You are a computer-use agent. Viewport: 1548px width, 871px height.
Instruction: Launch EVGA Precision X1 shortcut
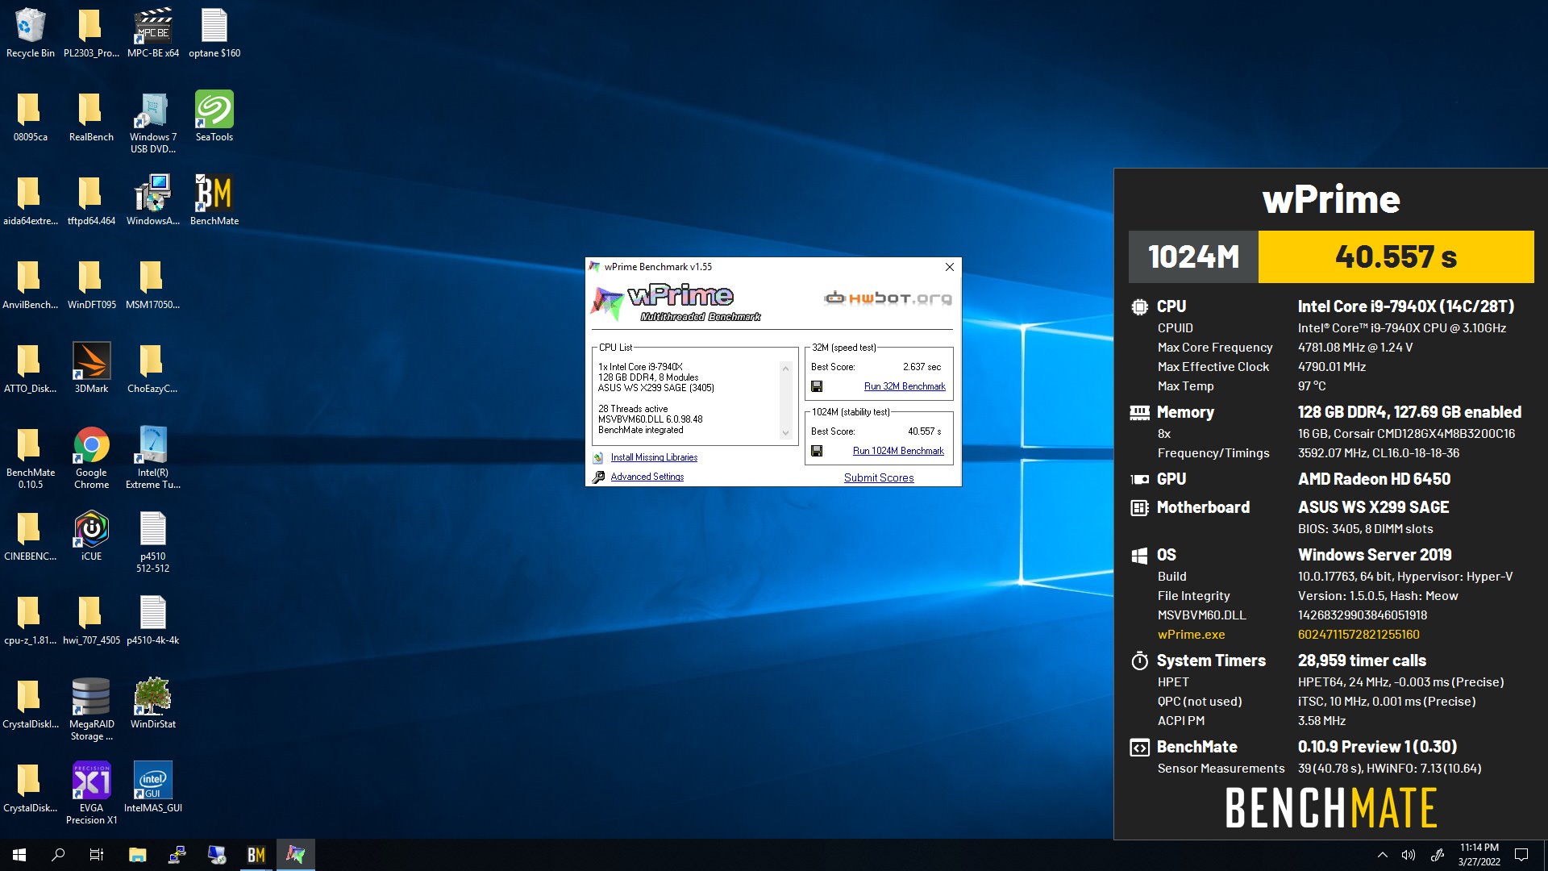click(92, 794)
